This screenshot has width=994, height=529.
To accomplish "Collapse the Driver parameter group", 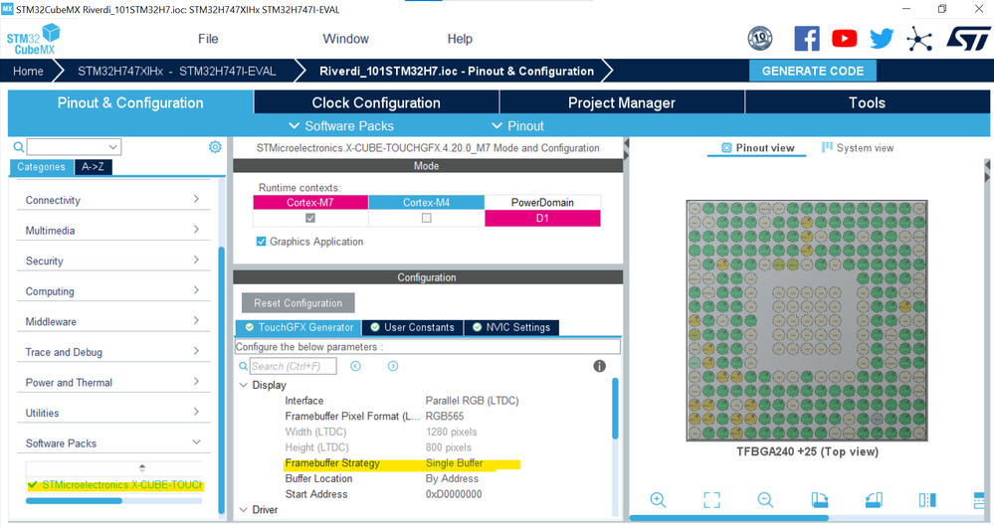I will (x=244, y=509).
